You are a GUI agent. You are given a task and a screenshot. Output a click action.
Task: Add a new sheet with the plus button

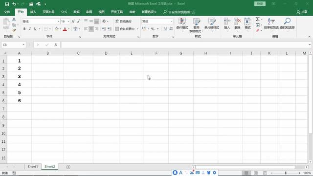68,167
